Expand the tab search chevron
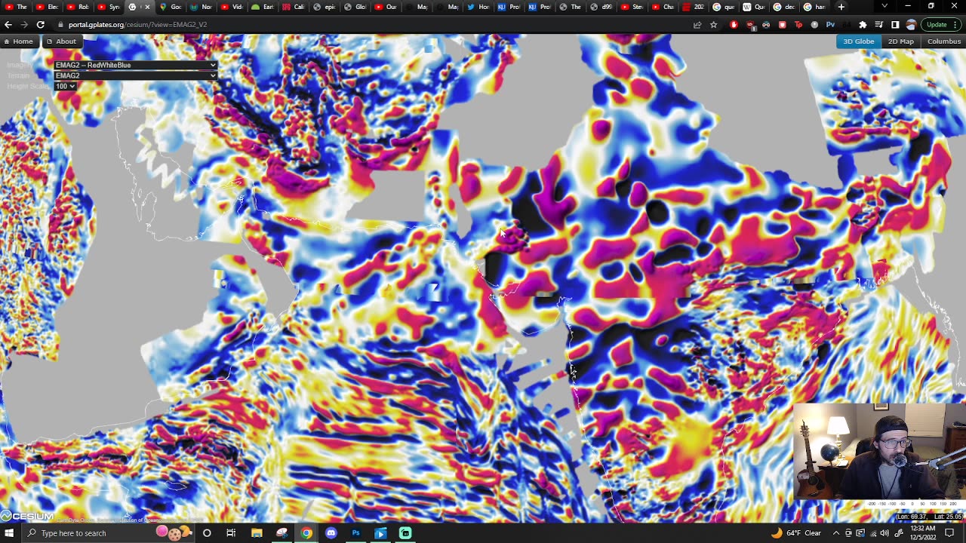 coord(884,7)
